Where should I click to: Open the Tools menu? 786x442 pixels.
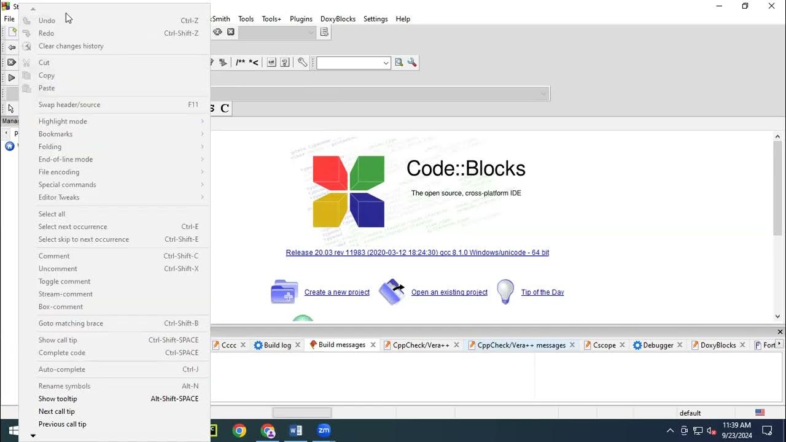[246, 19]
